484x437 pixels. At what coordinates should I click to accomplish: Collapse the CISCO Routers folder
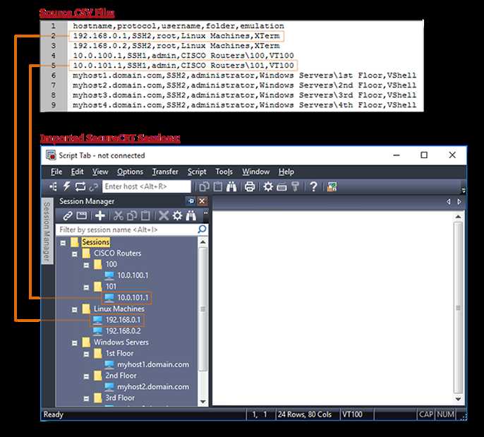pos(75,254)
